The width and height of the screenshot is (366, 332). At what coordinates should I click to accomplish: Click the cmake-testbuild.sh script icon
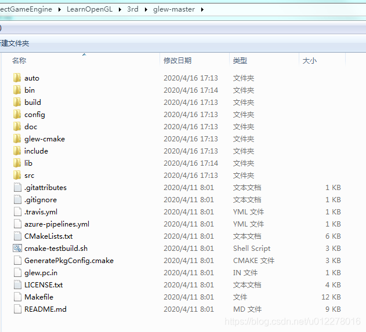point(17,248)
